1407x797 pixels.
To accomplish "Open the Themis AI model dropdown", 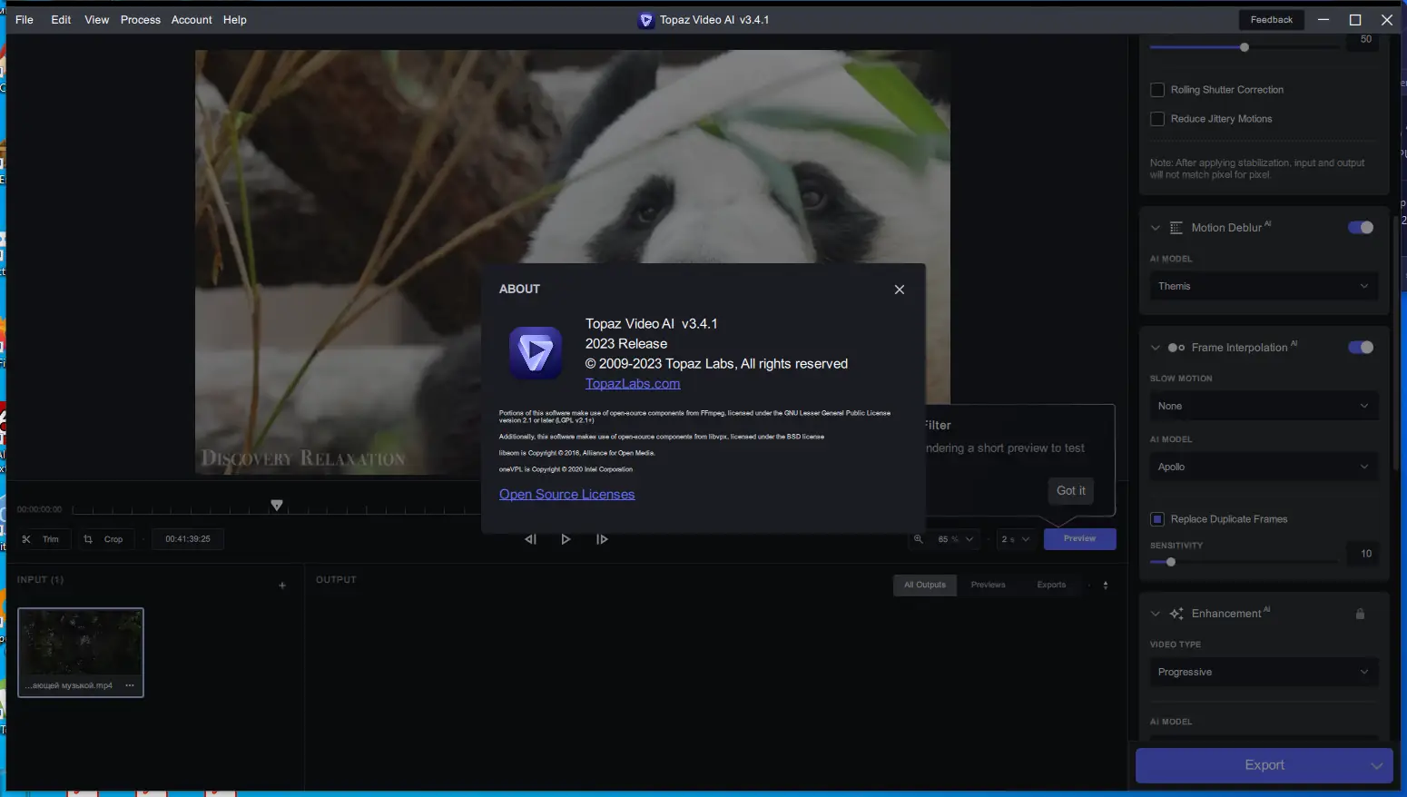I will [1264, 286].
